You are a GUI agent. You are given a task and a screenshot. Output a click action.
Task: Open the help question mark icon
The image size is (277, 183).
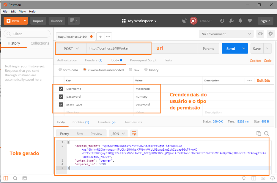(x=273, y=178)
